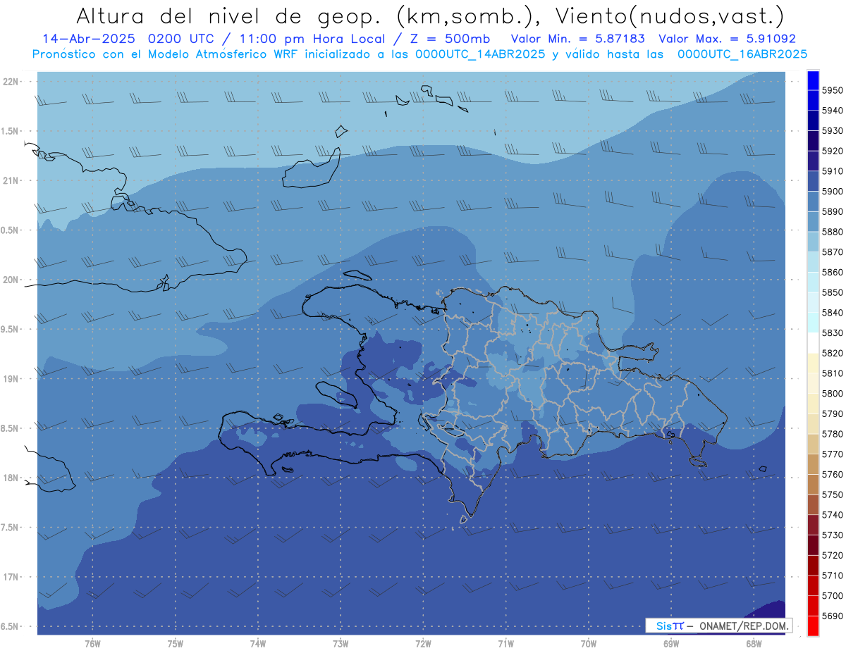This screenshot has height=653, width=846.
Task: Click the '69W' longitude label
Action: point(670,644)
